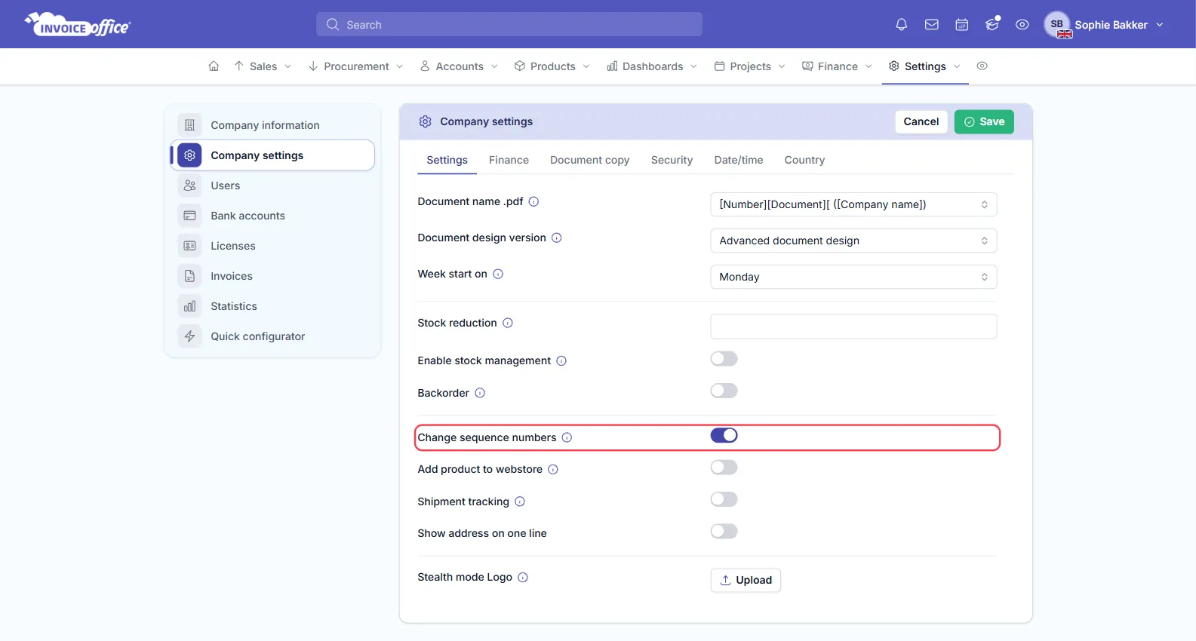
Task: Go to home icon in navigation
Action: click(214, 66)
